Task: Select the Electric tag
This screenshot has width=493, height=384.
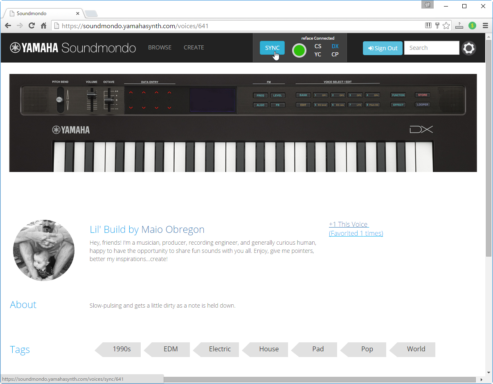Action: click(x=217, y=349)
